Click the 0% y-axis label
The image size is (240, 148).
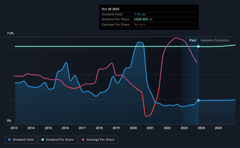pos(9,121)
